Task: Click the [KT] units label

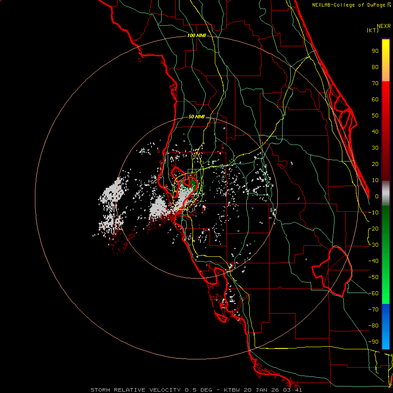Action: 373,30
